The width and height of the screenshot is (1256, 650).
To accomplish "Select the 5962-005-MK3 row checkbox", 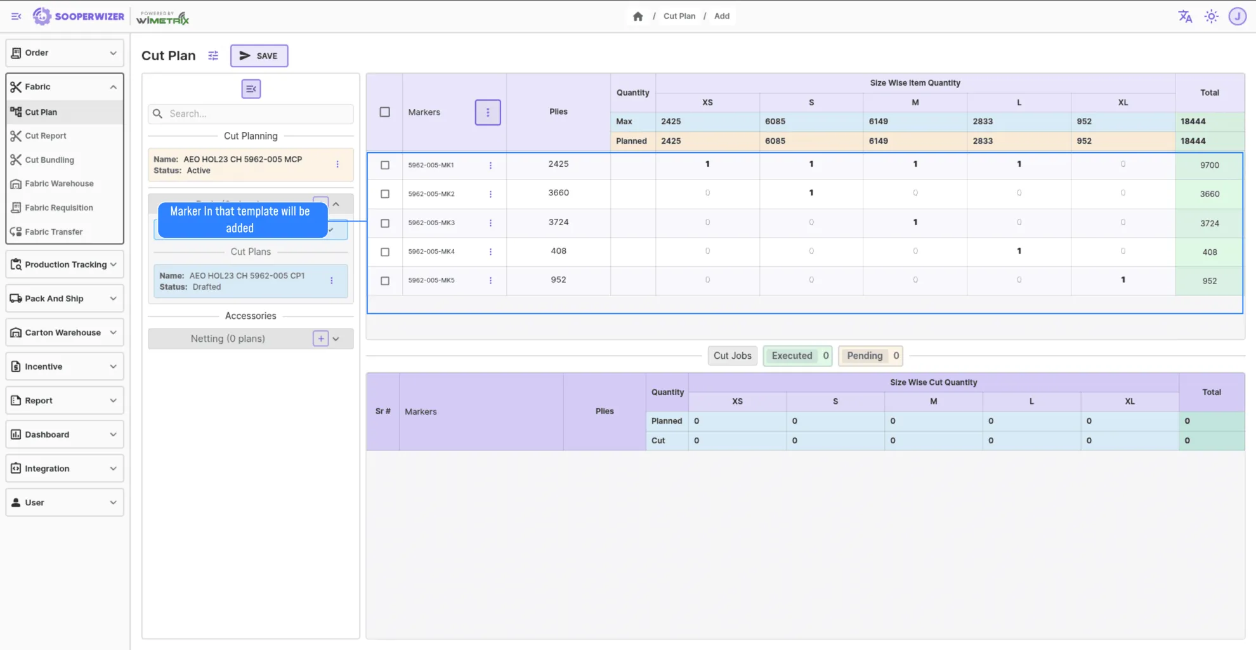I will 385,223.
